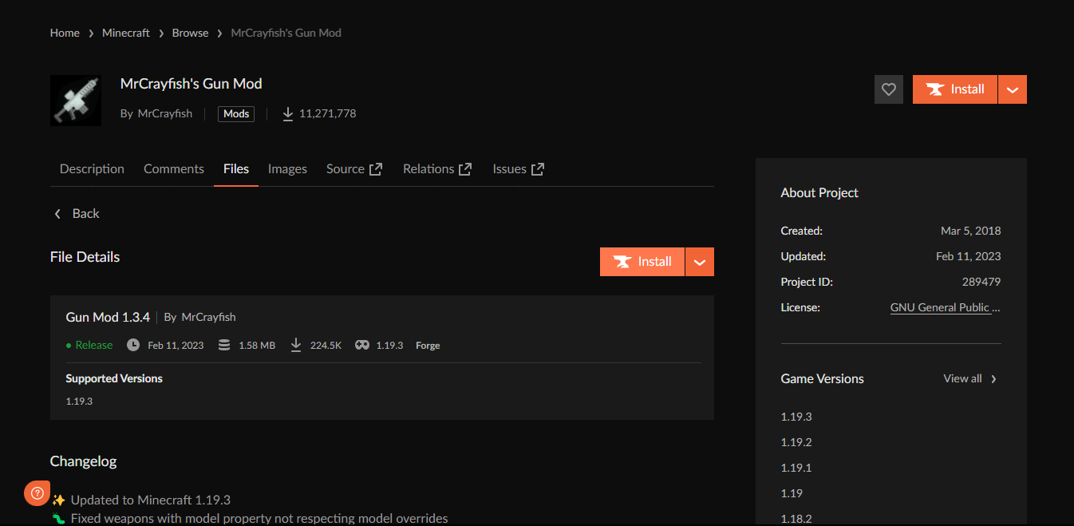The height and width of the screenshot is (526, 1074).
Task: Click the Created date Mar 5, 2018
Action: pos(971,231)
